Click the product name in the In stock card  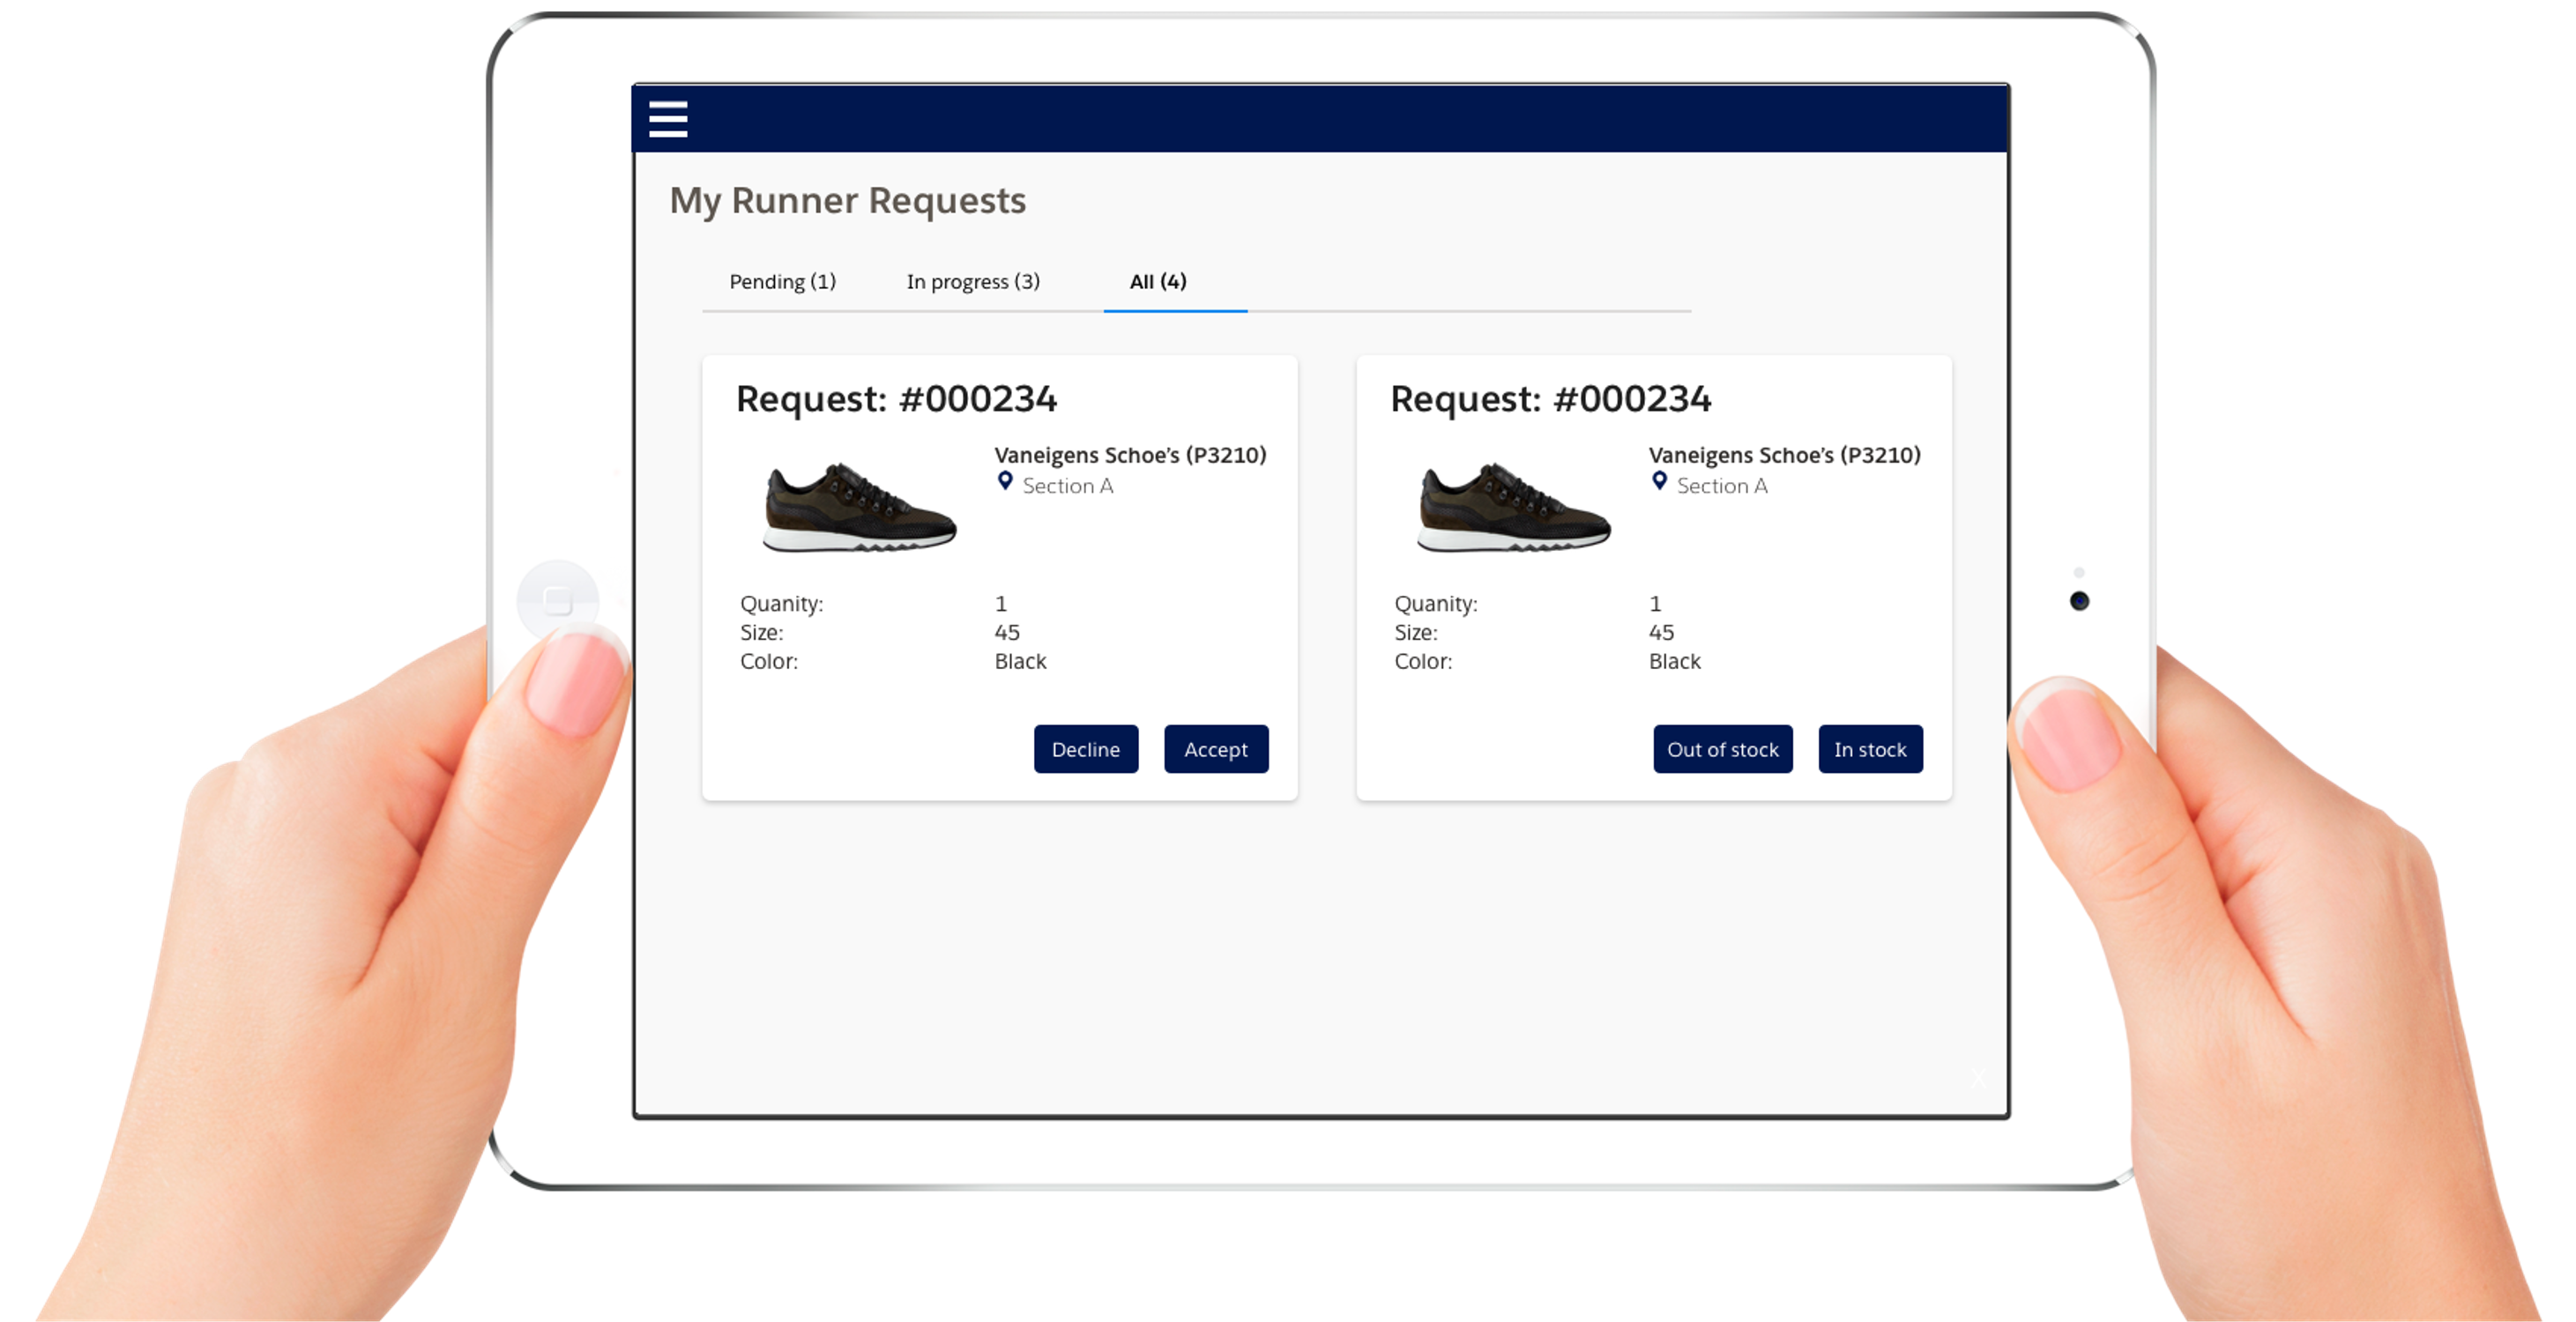(1784, 455)
